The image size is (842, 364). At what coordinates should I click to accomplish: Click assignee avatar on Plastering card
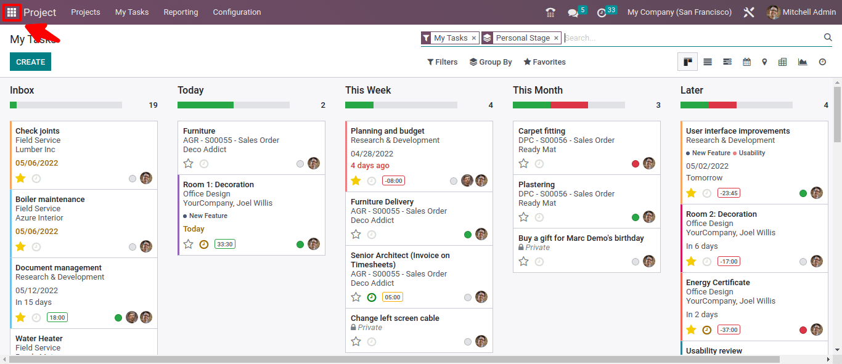[649, 217]
